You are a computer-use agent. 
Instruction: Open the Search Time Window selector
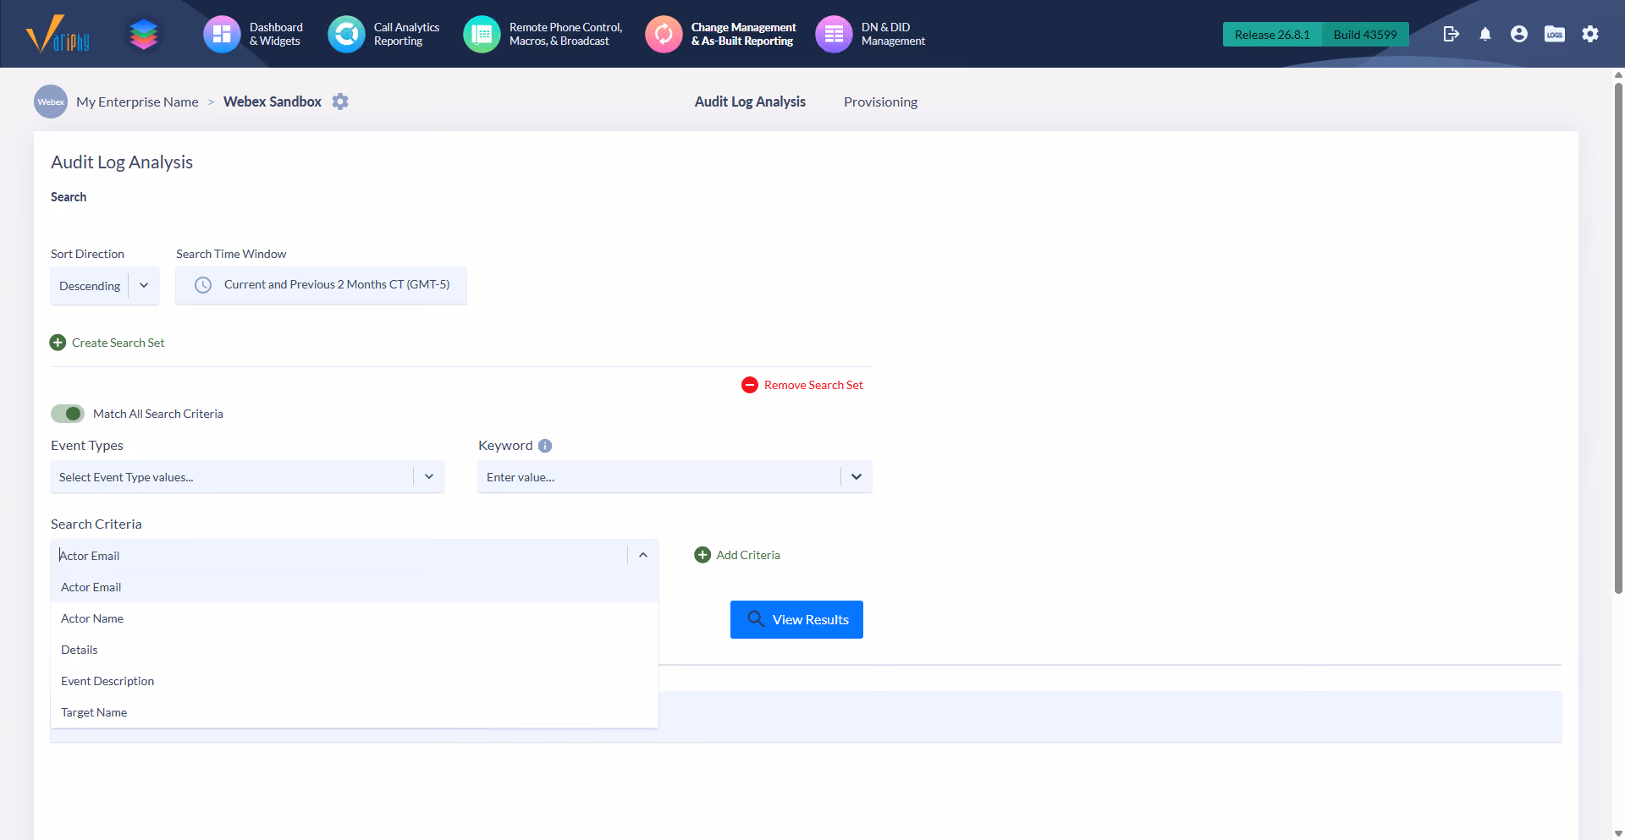tap(321, 285)
